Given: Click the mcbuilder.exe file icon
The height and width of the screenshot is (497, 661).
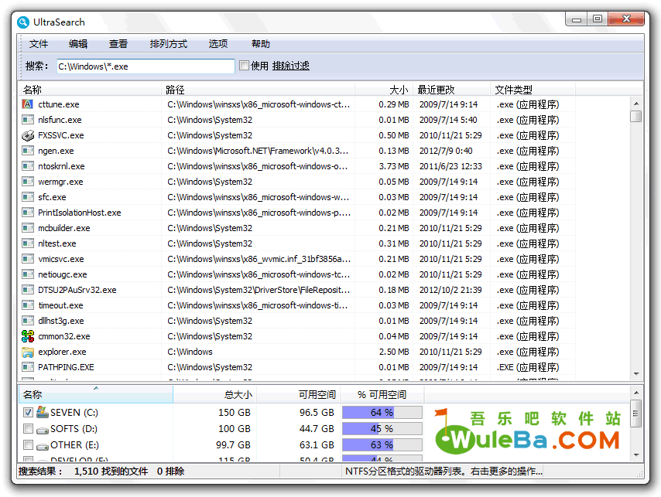Looking at the screenshot, I should click(28, 228).
